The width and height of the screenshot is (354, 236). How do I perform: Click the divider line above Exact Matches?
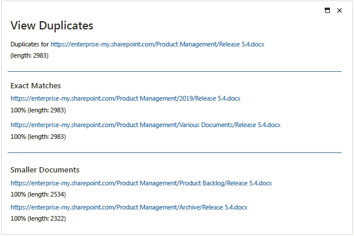pyautogui.click(x=174, y=71)
